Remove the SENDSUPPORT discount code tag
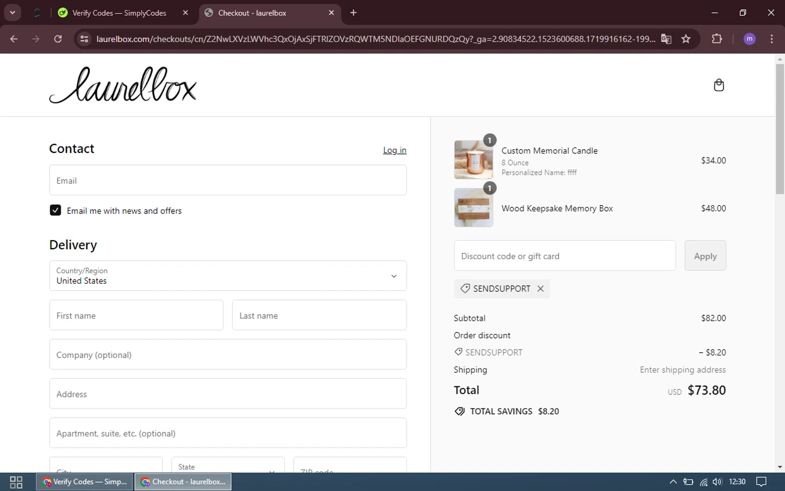 541,288
